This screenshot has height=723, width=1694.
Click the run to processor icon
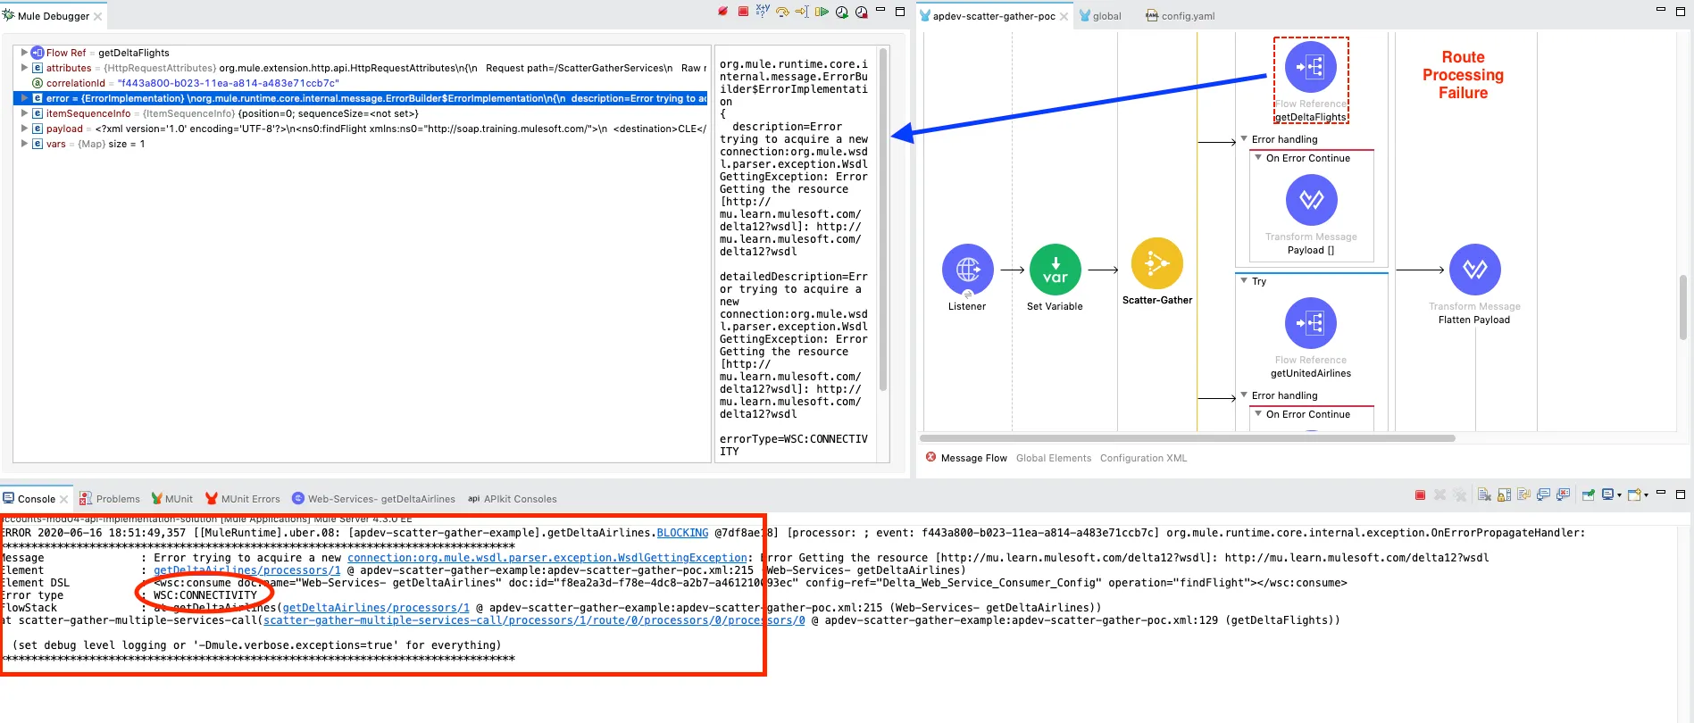pyautogui.click(x=802, y=12)
